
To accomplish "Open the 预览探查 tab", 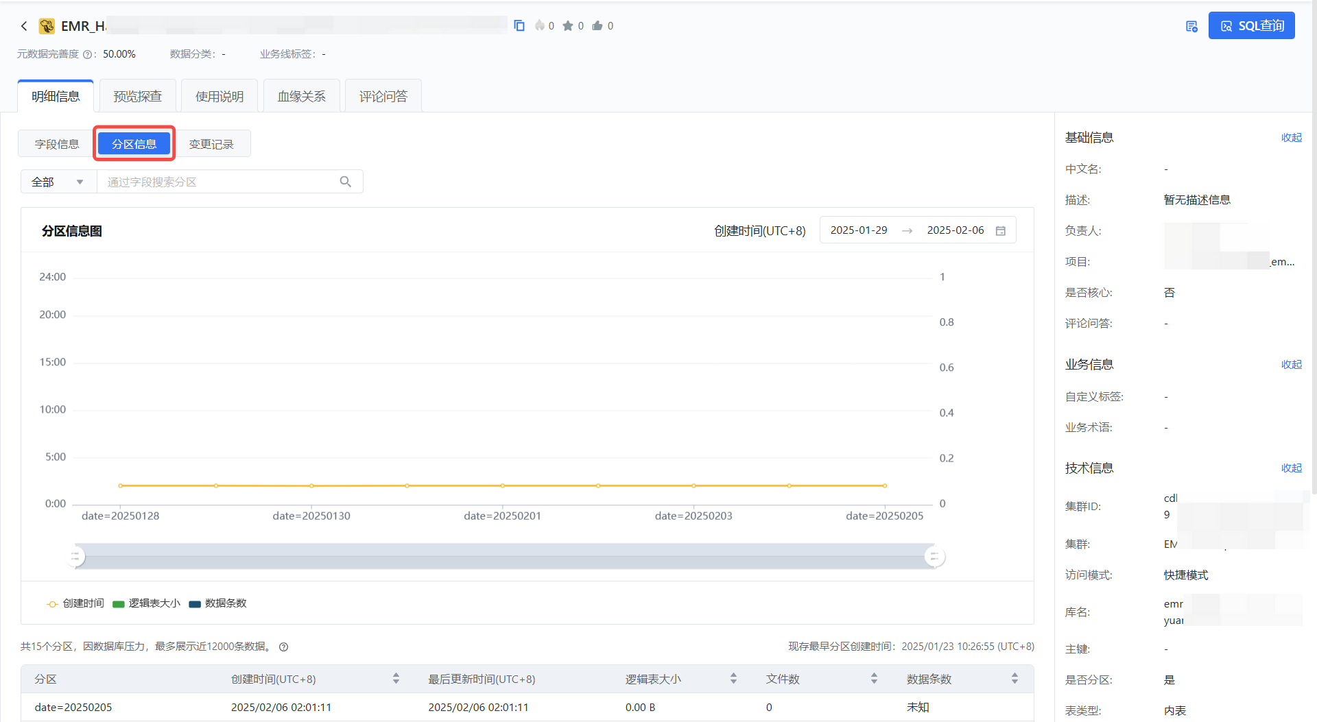I will click(137, 97).
